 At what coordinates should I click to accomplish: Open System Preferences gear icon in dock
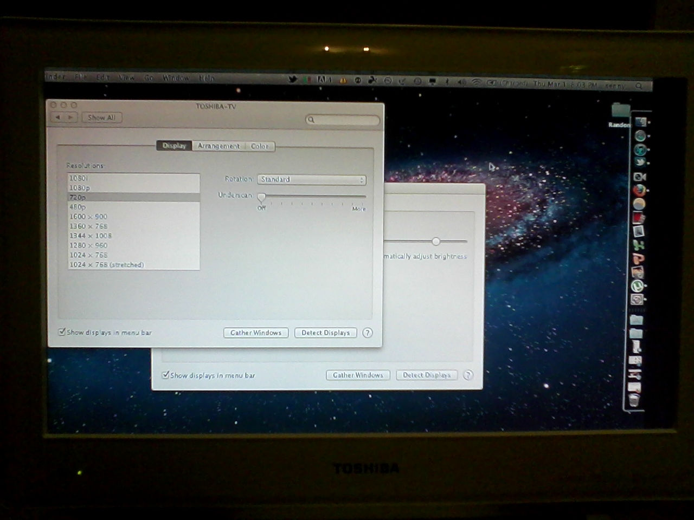pos(638,299)
